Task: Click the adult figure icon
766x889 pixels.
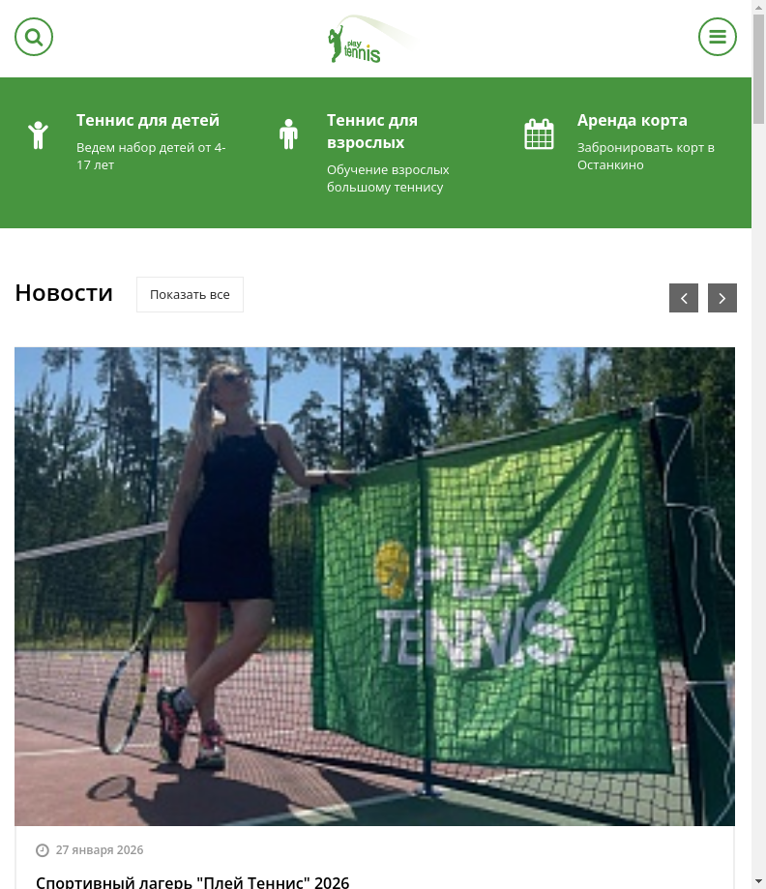Action: pos(288,134)
